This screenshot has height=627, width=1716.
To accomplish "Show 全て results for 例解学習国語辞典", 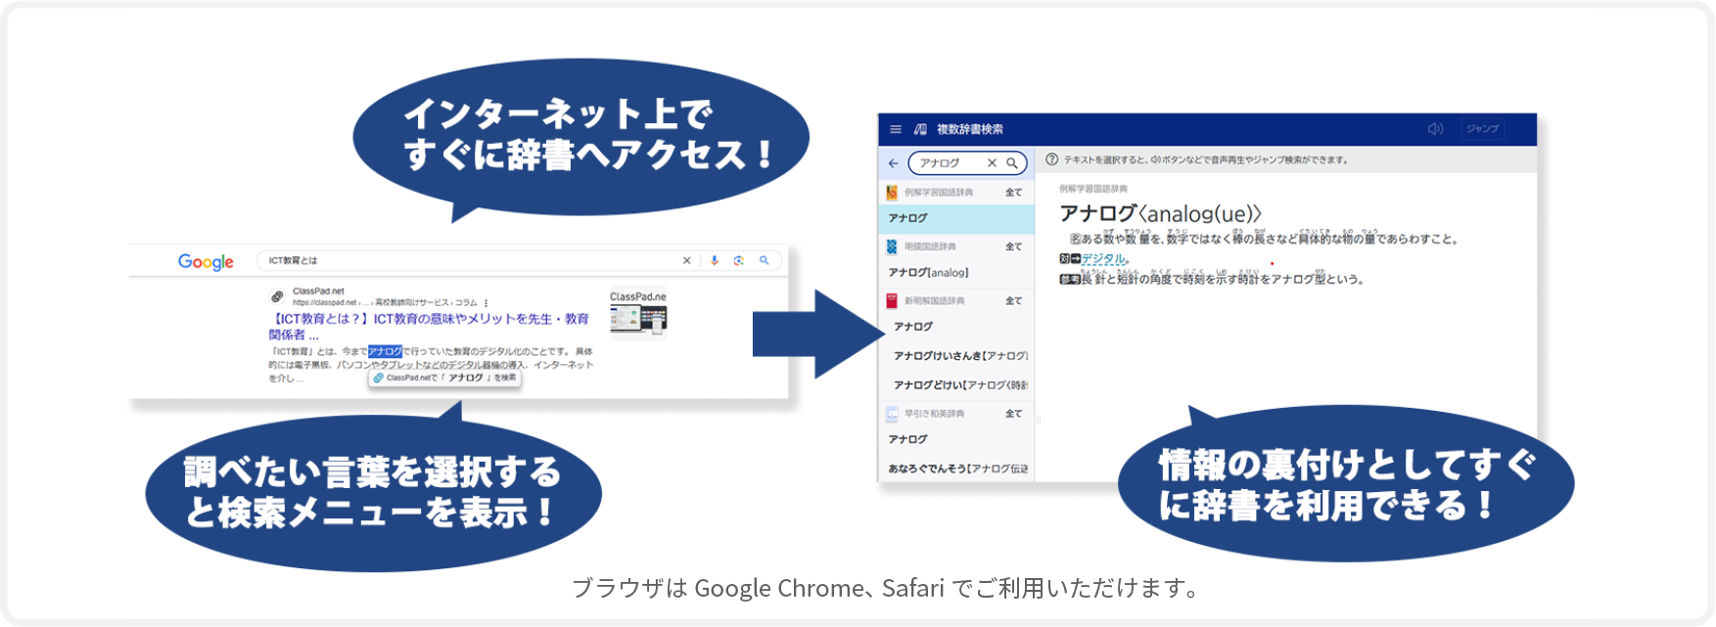I will pos(1013,193).
